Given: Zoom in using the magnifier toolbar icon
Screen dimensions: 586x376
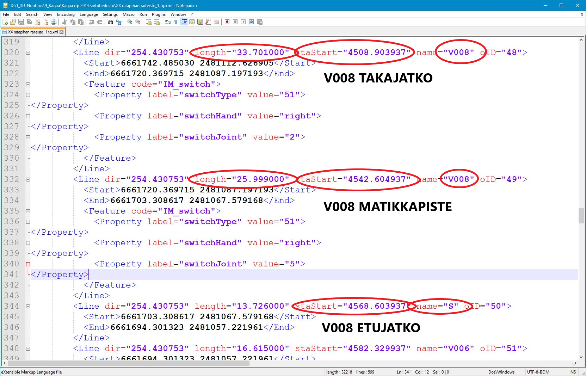Looking at the screenshot, I should 129,22.
